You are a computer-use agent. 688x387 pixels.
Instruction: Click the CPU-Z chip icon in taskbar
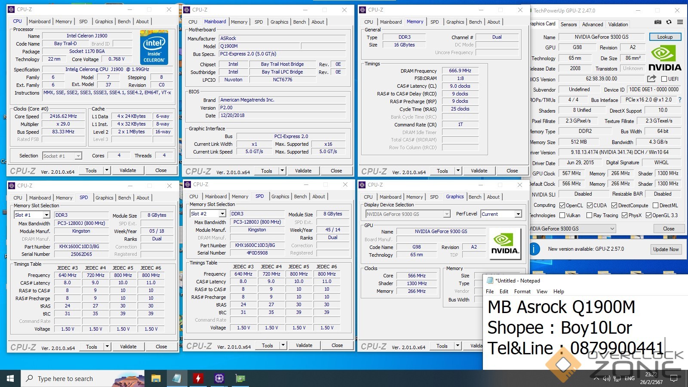[219, 378]
